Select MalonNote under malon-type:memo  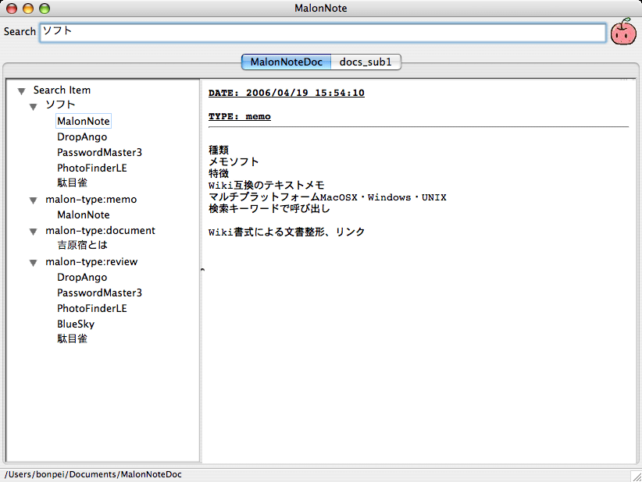click(x=84, y=215)
